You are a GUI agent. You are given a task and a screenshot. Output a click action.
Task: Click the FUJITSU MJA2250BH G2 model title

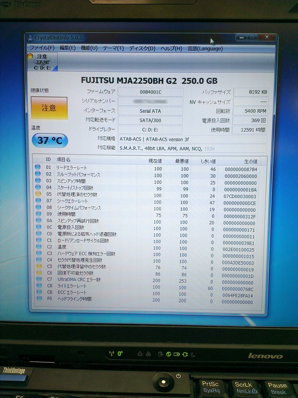(x=149, y=80)
